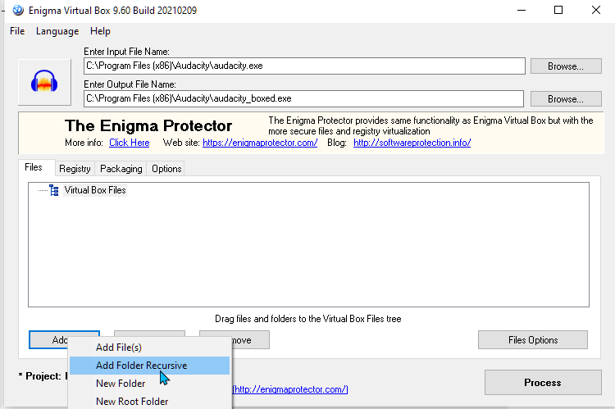Choose New Folder from the popup menu
Image resolution: width=615 pixels, height=409 pixels.
pos(149,384)
